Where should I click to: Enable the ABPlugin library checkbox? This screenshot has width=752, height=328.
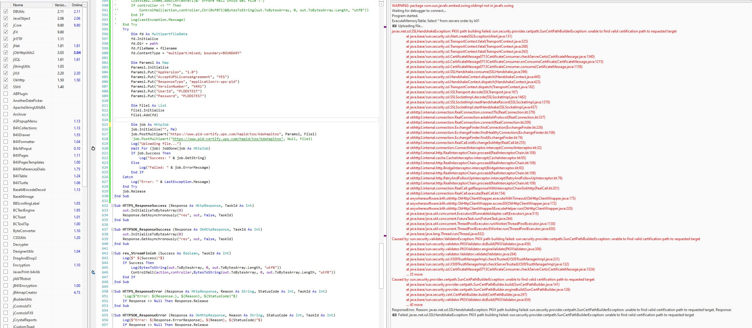(6, 94)
